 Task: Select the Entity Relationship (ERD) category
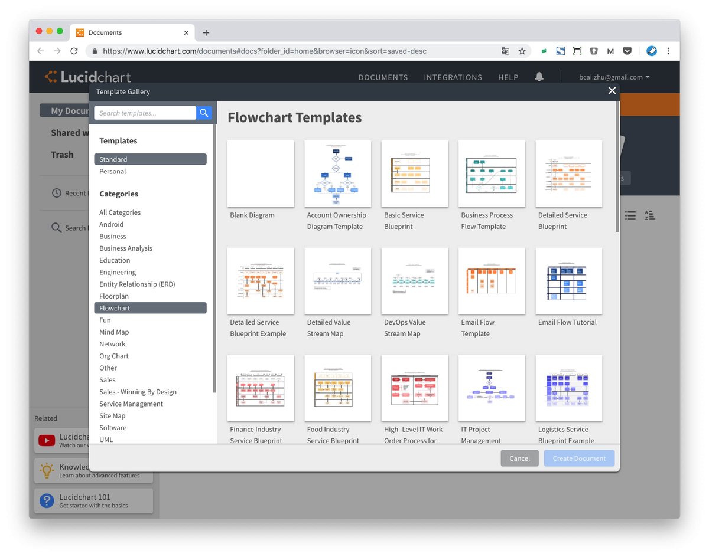coord(137,284)
